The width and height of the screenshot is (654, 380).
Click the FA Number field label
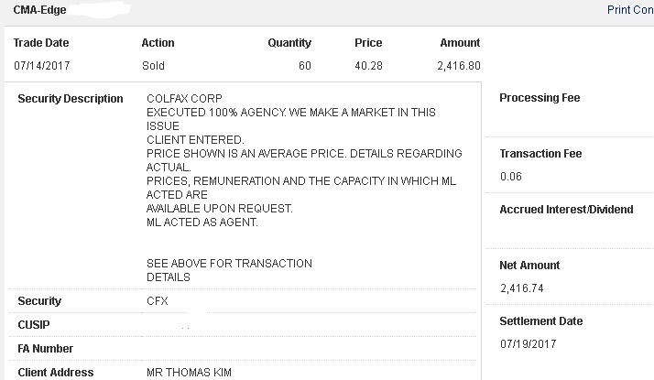45,349
